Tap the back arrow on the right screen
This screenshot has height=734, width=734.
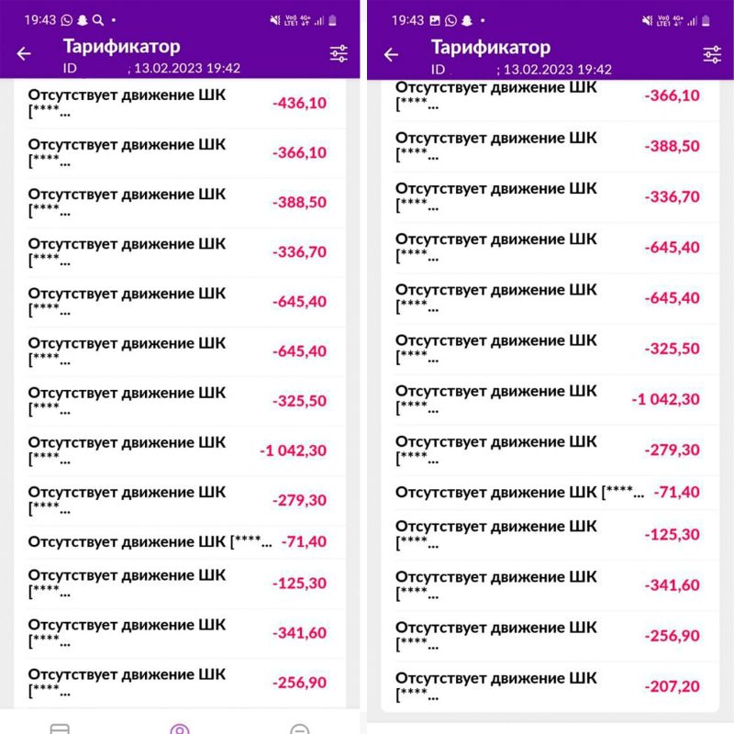point(391,54)
